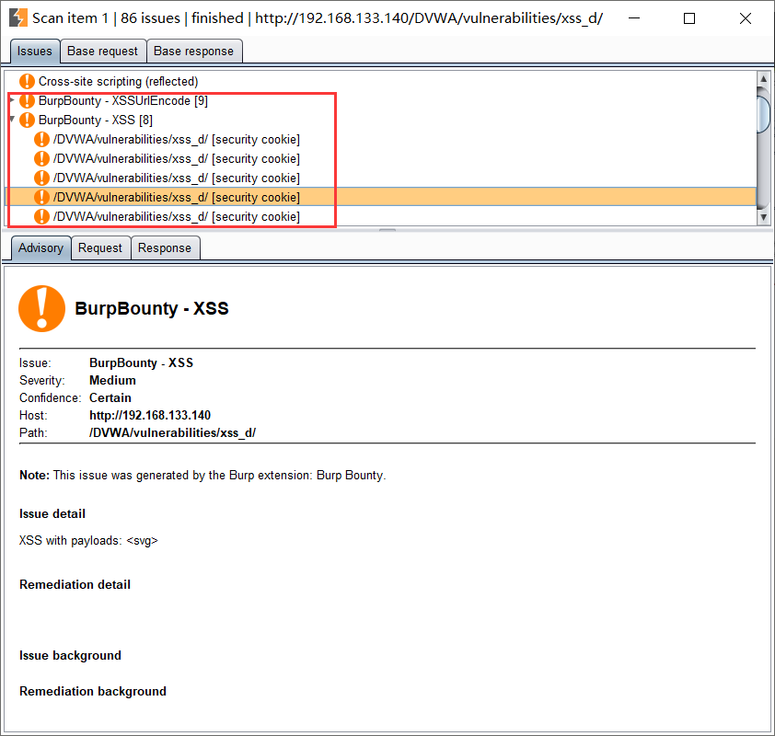Click the Burp Suite logo in title bar
Screen dimensions: 775x736
click(x=18, y=17)
